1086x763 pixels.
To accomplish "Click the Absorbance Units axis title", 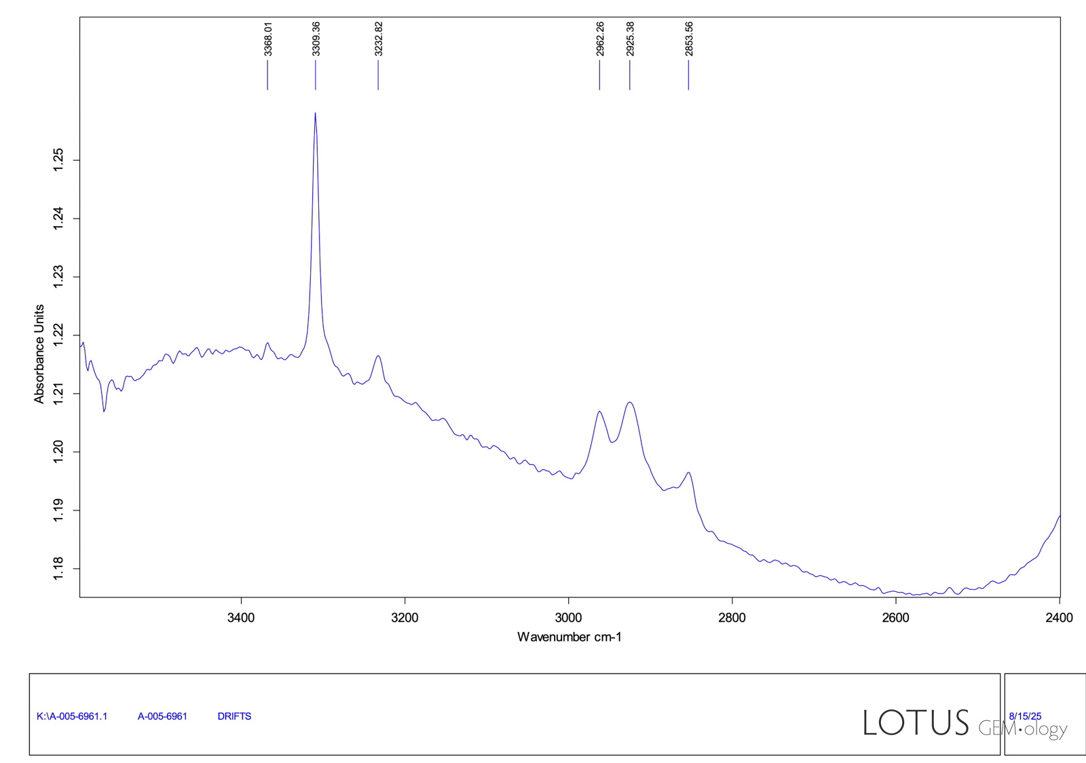I will (x=39, y=354).
